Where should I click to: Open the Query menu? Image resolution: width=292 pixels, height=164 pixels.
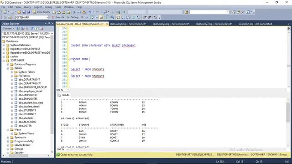27,7
